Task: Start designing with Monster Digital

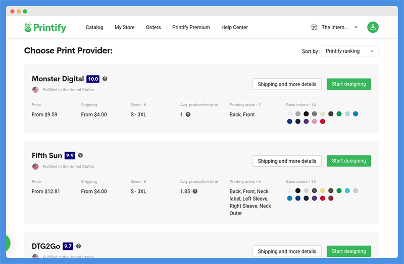Action: pos(348,84)
